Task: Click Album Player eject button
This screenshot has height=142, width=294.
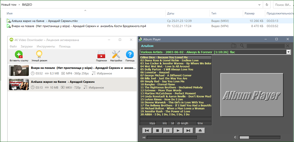Action: [x=200, y=131]
